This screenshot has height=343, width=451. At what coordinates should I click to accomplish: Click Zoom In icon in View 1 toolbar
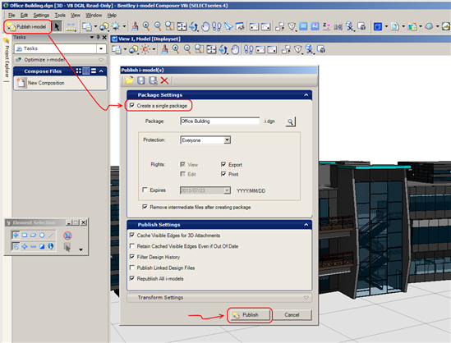click(x=176, y=49)
